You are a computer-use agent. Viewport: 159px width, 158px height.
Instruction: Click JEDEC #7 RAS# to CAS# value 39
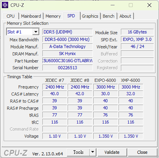(x=55, y=101)
